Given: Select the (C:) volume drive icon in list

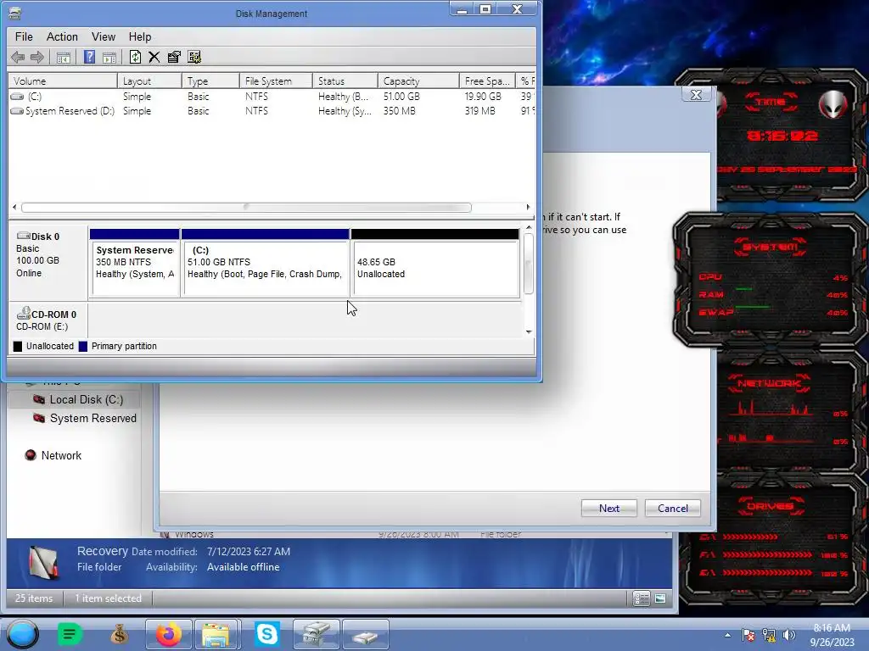Looking at the screenshot, I should tap(17, 97).
